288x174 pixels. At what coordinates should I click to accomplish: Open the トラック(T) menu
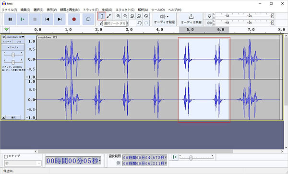click(91, 10)
